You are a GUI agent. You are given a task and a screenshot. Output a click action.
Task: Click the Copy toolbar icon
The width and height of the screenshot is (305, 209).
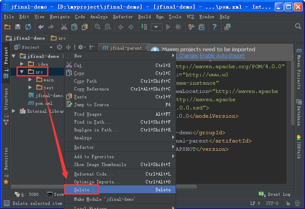point(75,27)
